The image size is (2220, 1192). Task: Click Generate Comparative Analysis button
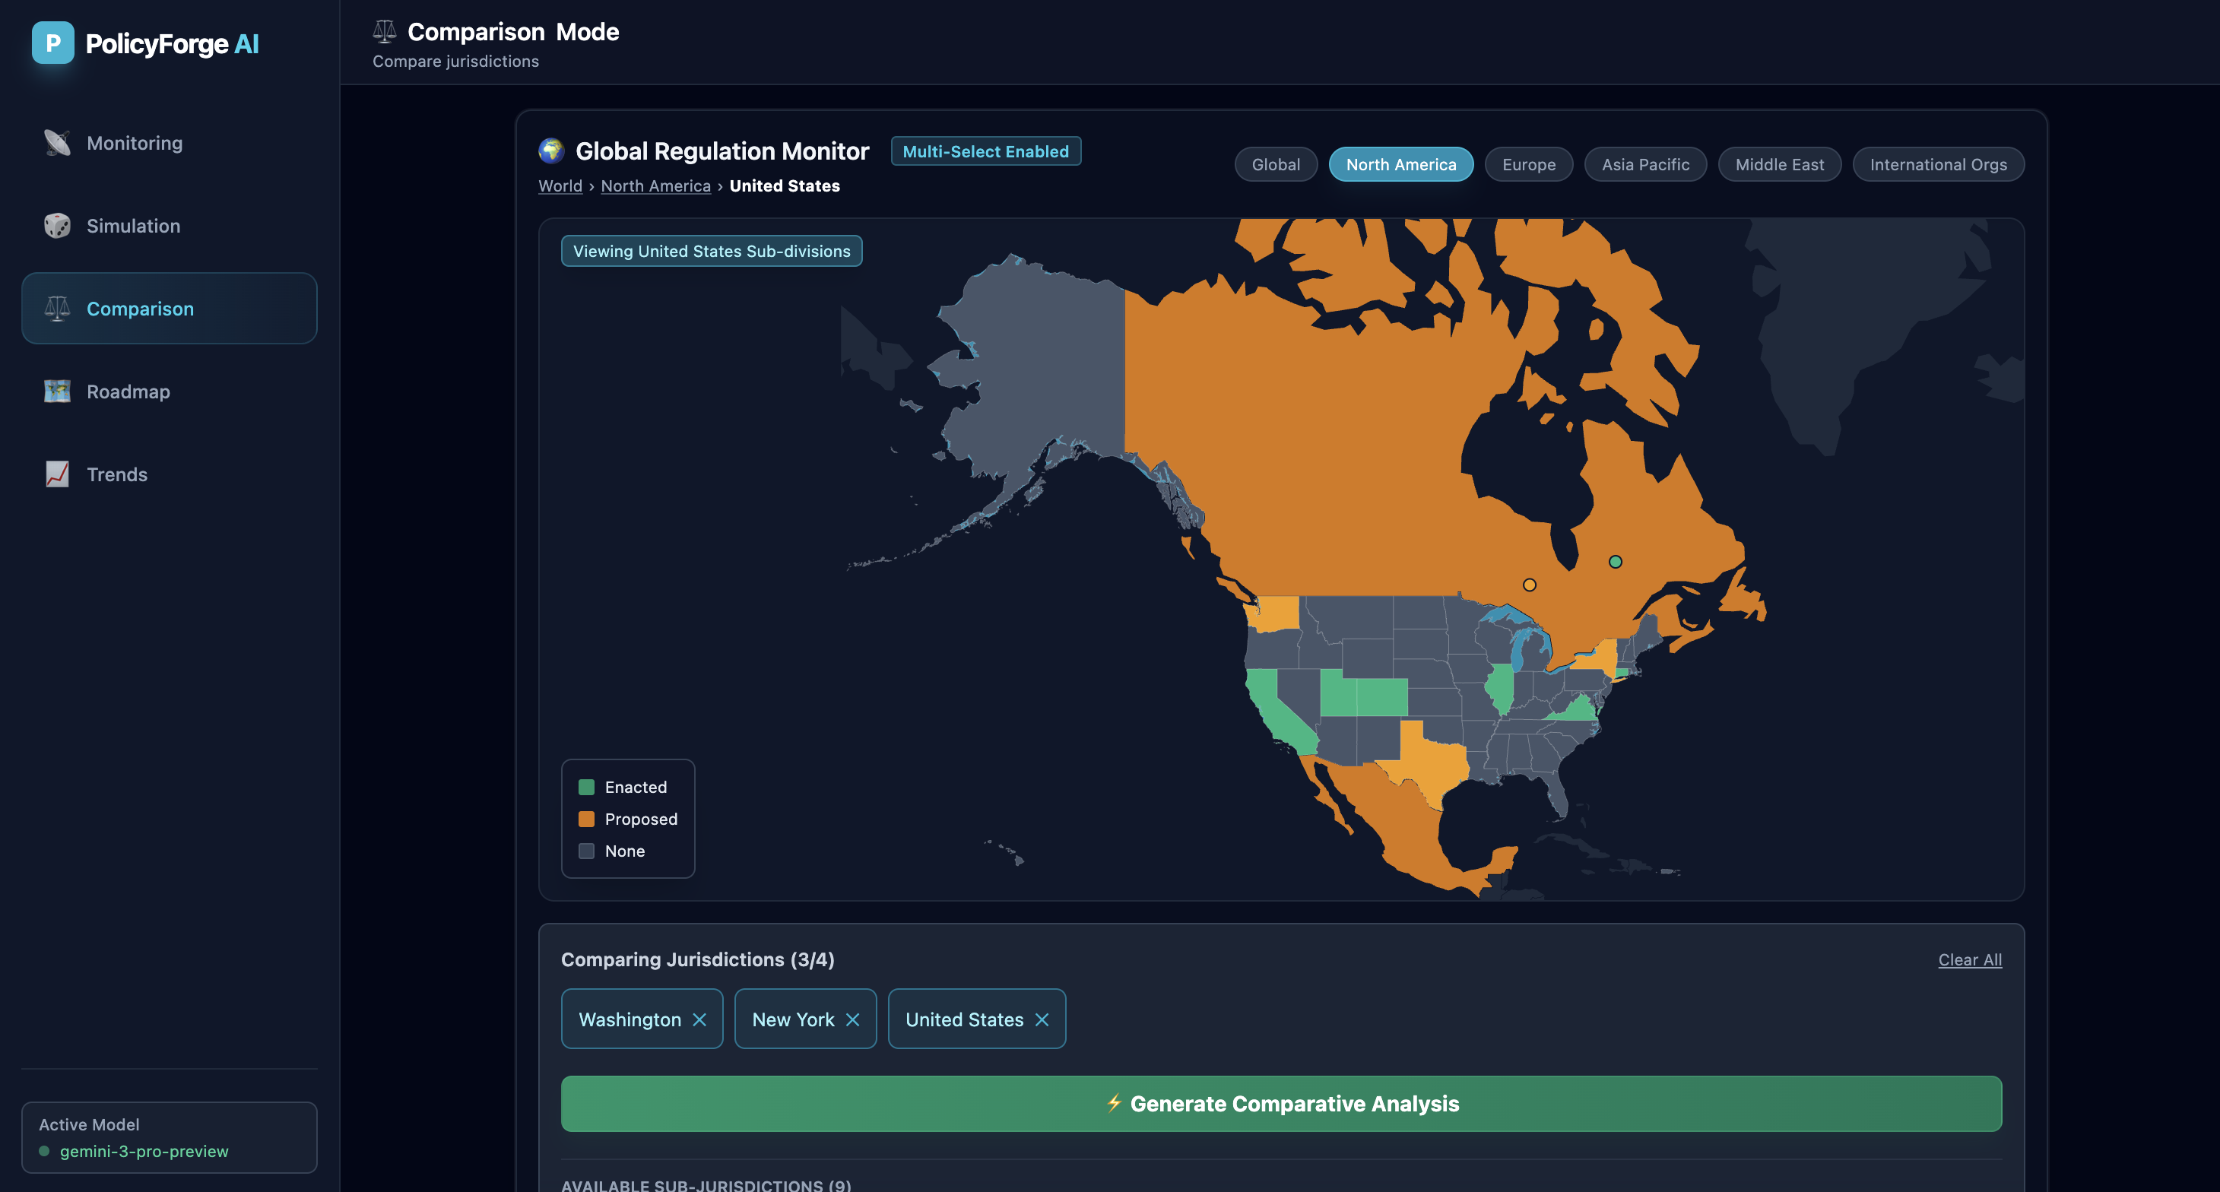coord(1280,1103)
